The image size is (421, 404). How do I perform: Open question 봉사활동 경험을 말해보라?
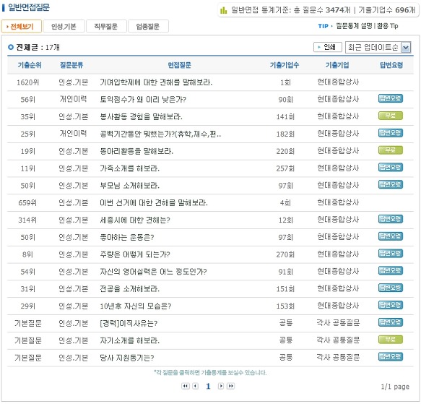[x=141, y=116]
